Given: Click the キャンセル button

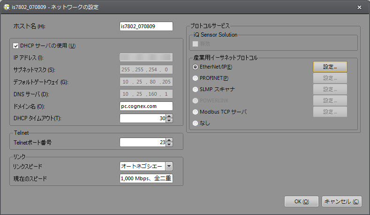Looking at the screenshot, I should [342, 201].
